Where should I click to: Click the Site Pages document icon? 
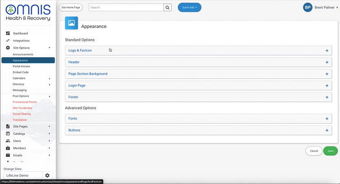coord(8,126)
